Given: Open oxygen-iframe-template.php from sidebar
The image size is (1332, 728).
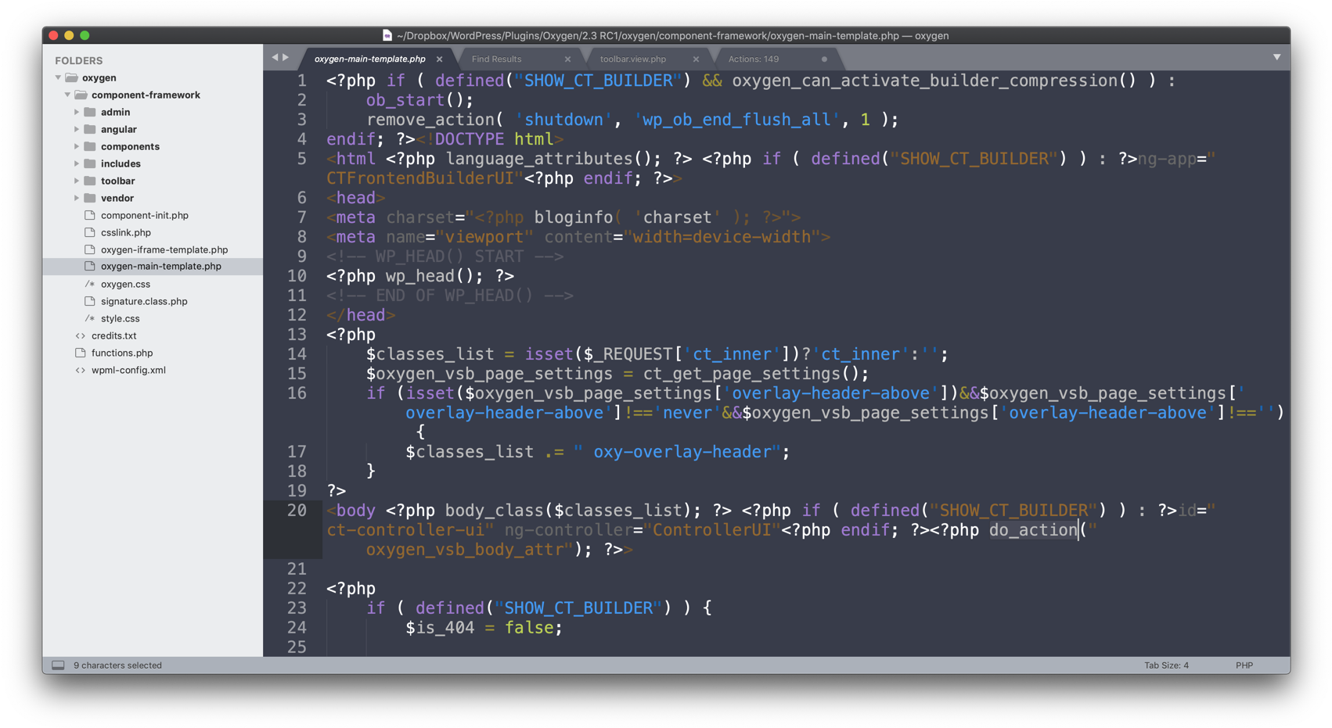Looking at the screenshot, I should [x=164, y=250].
